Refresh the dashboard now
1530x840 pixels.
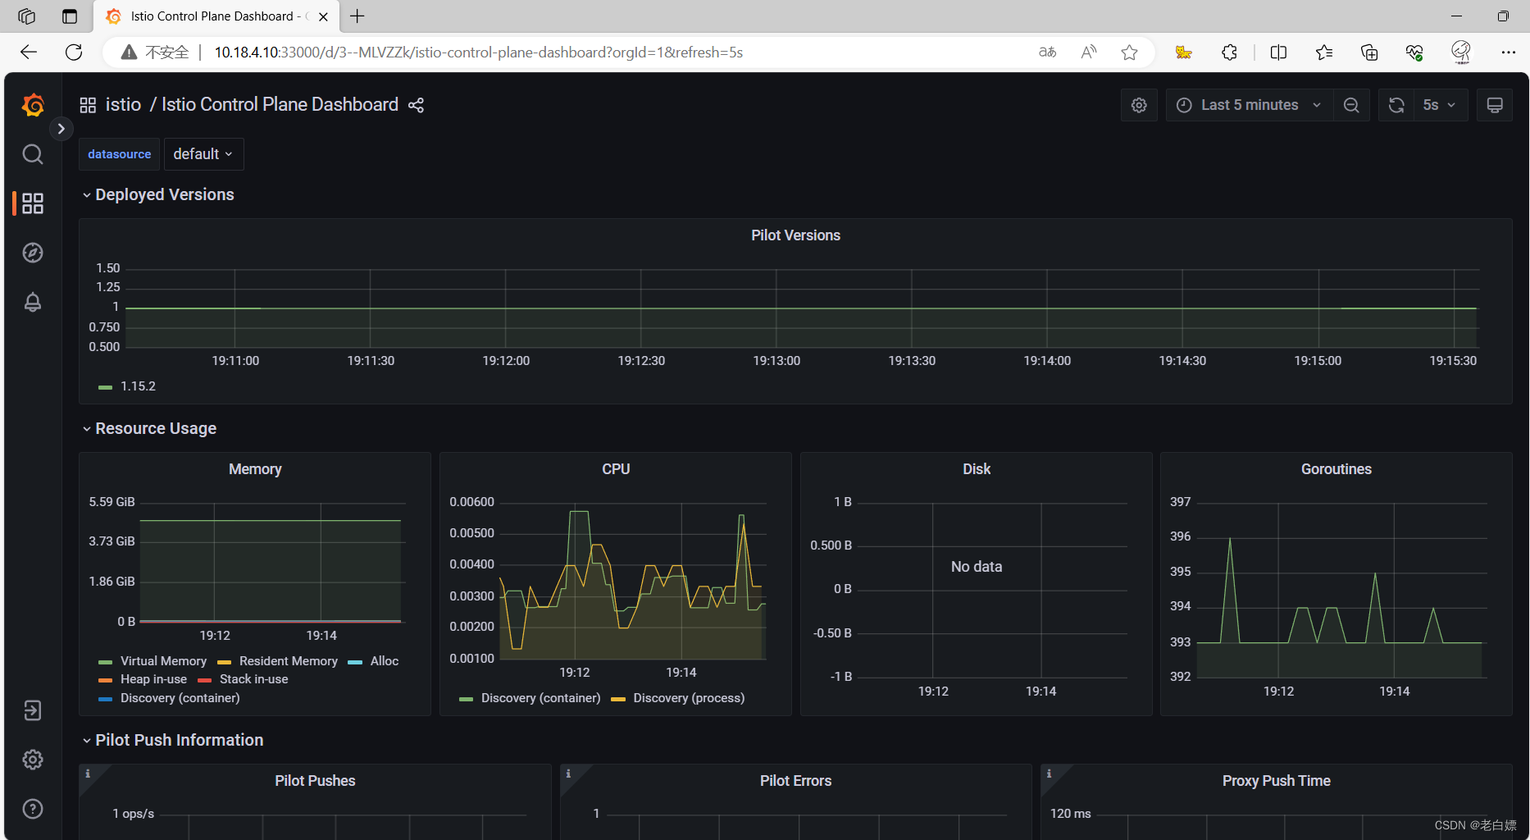coord(1396,105)
